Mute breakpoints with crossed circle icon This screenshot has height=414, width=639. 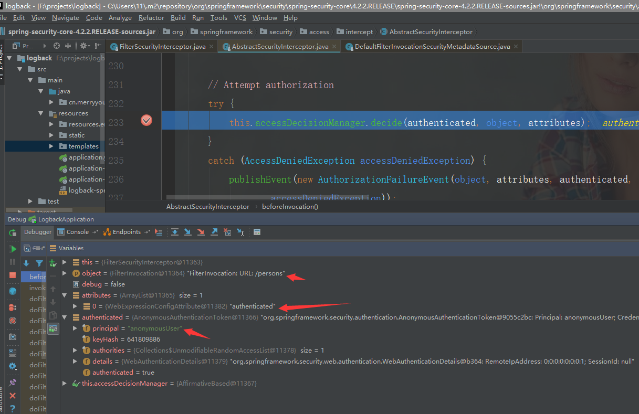tap(12, 320)
